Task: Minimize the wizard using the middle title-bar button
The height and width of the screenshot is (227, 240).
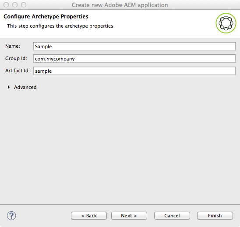Action: click(x=15, y=5)
